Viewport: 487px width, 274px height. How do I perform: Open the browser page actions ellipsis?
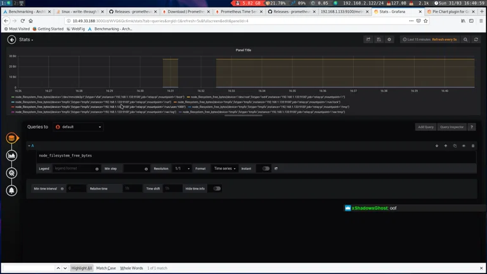click(x=411, y=21)
